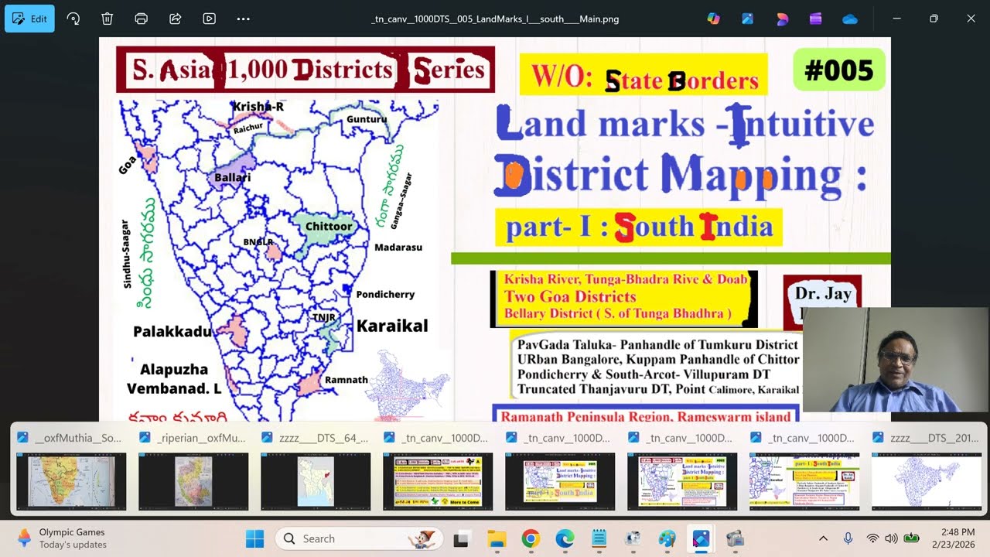990x557 pixels.
Task: Click the main displayed map slide image
Action: pos(495,229)
